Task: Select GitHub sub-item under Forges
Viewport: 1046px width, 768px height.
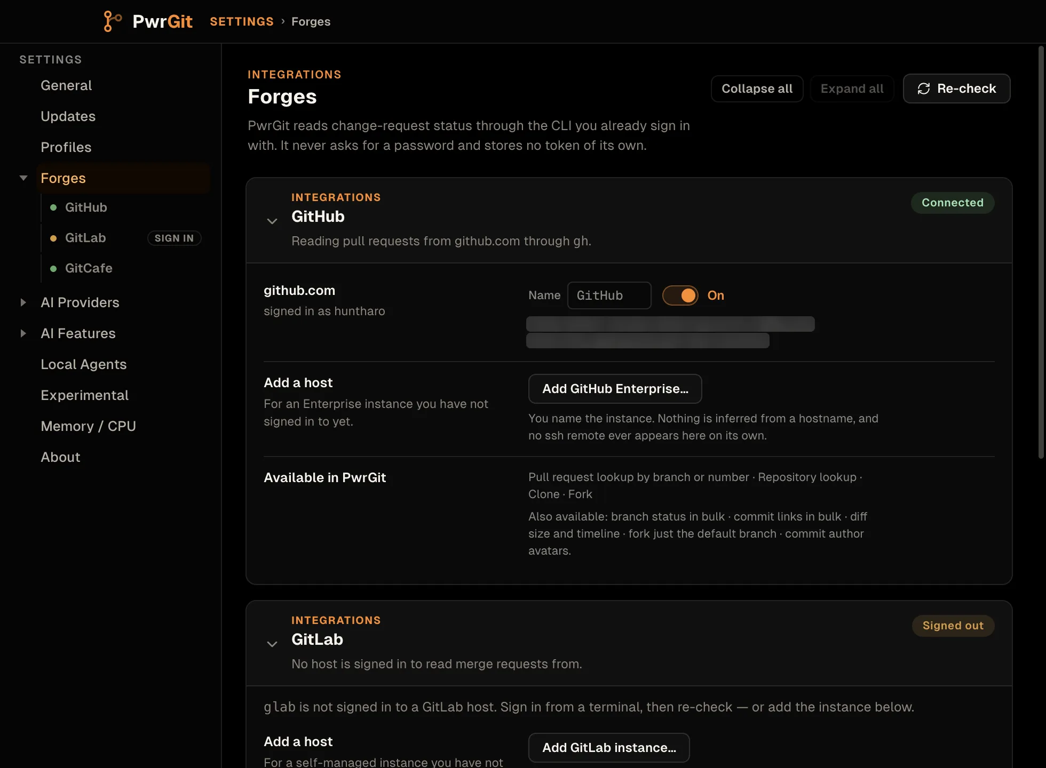Action: (x=86, y=207)
